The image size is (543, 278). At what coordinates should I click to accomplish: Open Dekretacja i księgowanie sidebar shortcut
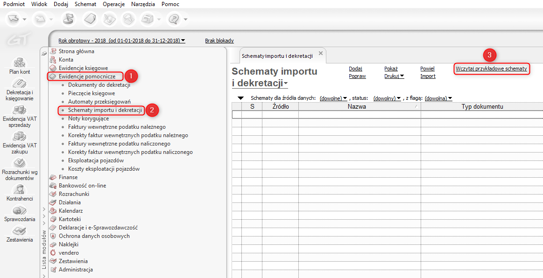[20, 89]
